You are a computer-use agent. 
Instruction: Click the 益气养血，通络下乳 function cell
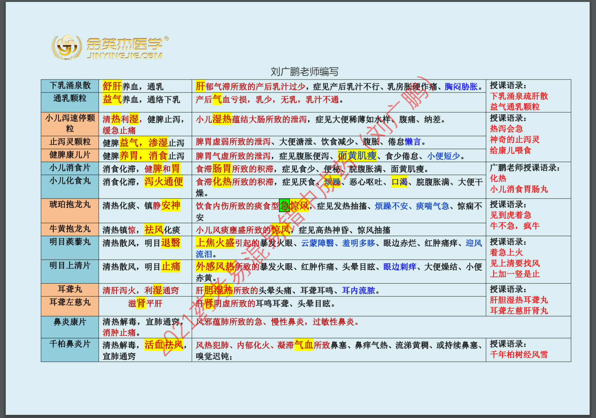click(x=145, y=102)
